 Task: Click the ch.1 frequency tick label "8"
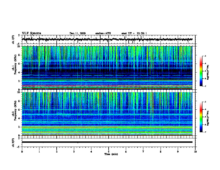click(19, 55)
